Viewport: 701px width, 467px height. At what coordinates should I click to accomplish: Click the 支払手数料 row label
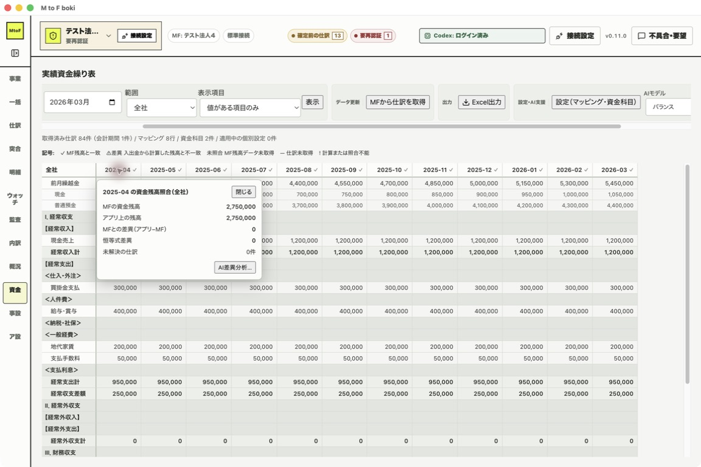(x=65, y=358)
